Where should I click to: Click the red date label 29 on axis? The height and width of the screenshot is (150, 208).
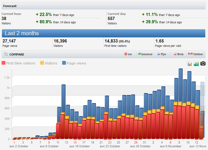pos(136,143)
